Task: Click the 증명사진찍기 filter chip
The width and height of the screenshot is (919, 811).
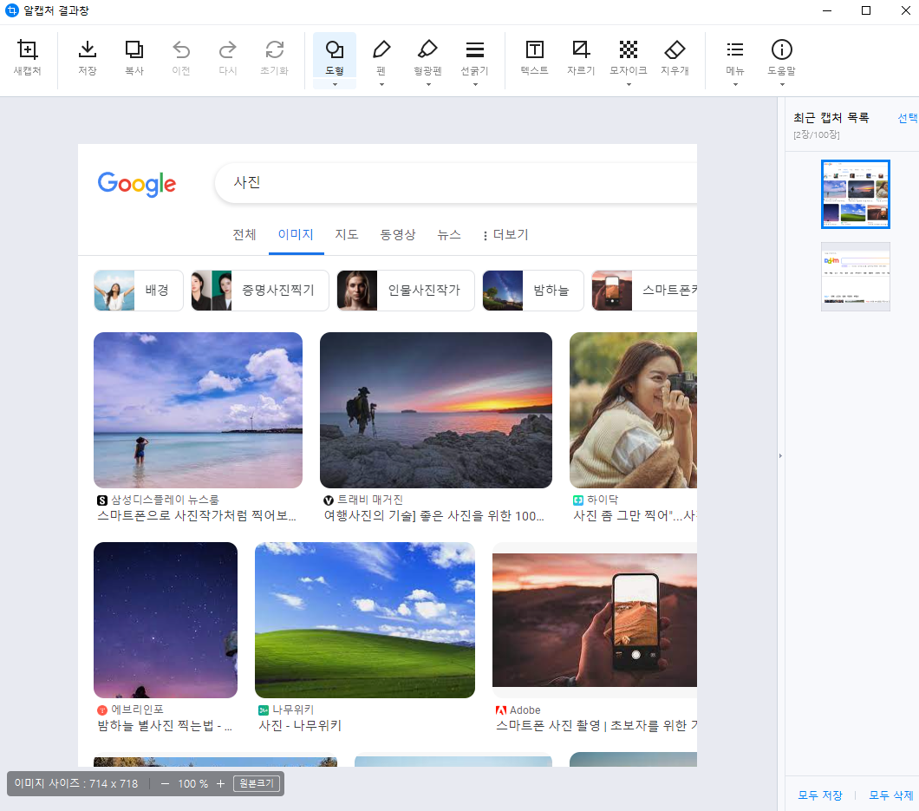Action: pyautogui.click(x=259, y=291)
